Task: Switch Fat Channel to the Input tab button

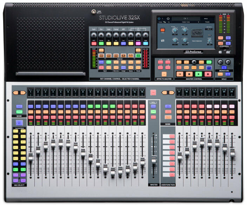Action: (x=101, y=55)
